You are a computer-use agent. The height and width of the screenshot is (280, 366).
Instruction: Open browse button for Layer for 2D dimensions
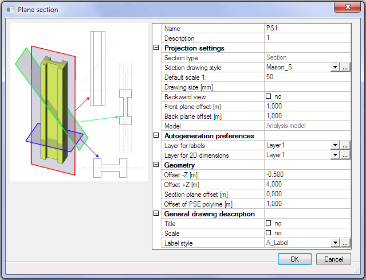click(345, 155)
